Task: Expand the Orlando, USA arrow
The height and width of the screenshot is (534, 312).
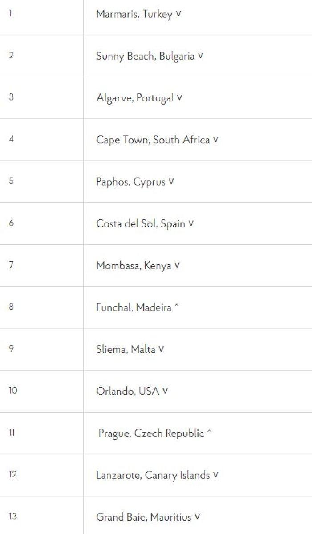Action: (x=165, y=391)
